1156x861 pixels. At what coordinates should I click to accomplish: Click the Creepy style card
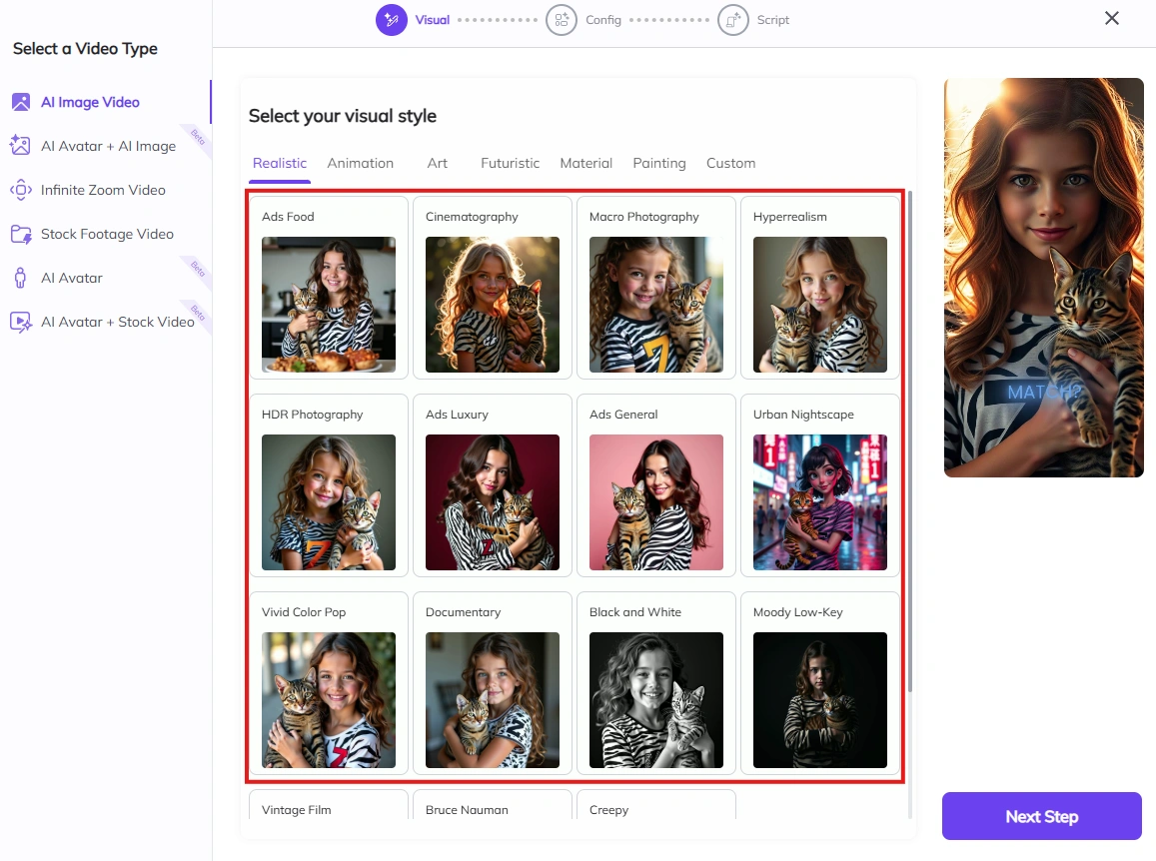pos(656,805)
